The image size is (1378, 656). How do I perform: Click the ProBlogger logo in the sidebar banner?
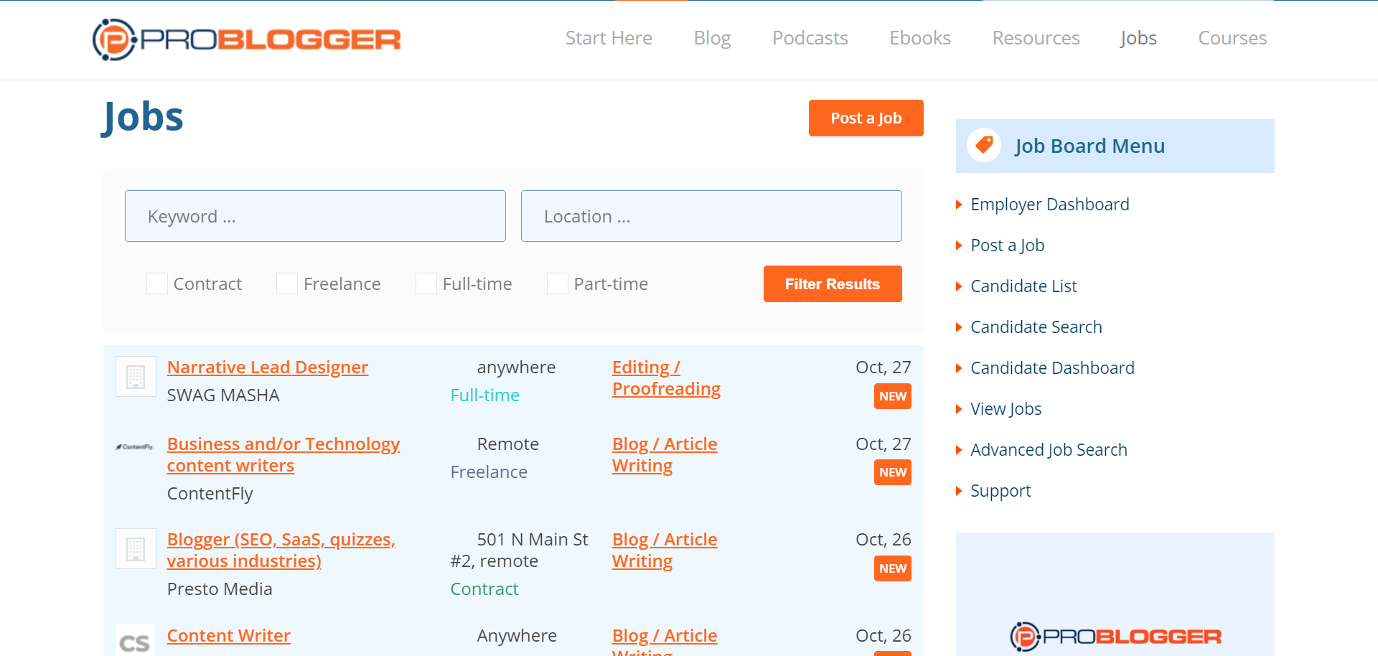pyautogui.click(x=1115, y=637)
